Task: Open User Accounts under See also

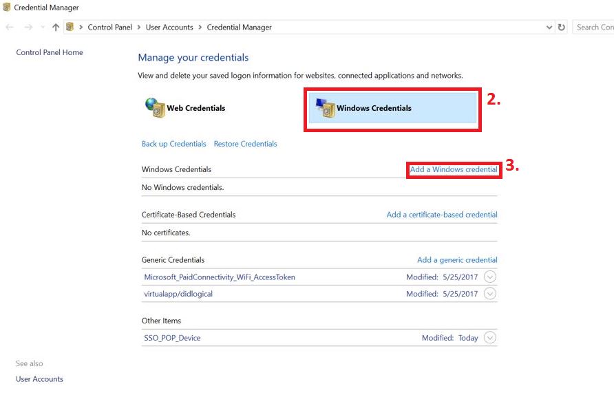Action: coord(39,379)
